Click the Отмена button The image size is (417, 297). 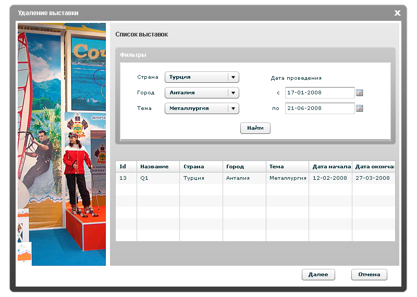[x=369, y=275]
